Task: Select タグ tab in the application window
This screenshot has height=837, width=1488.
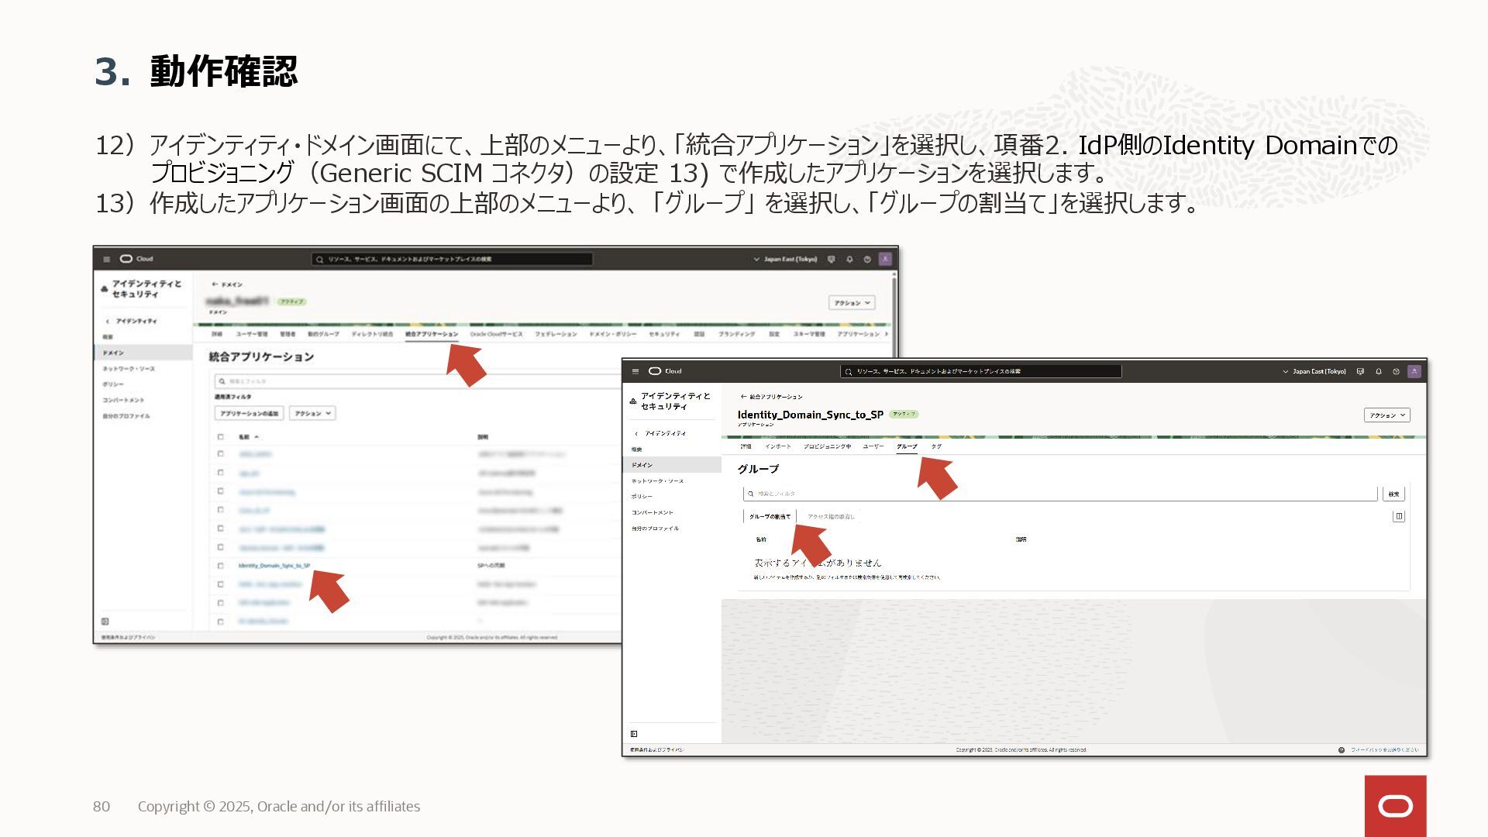Action: (x=936, y=446)
